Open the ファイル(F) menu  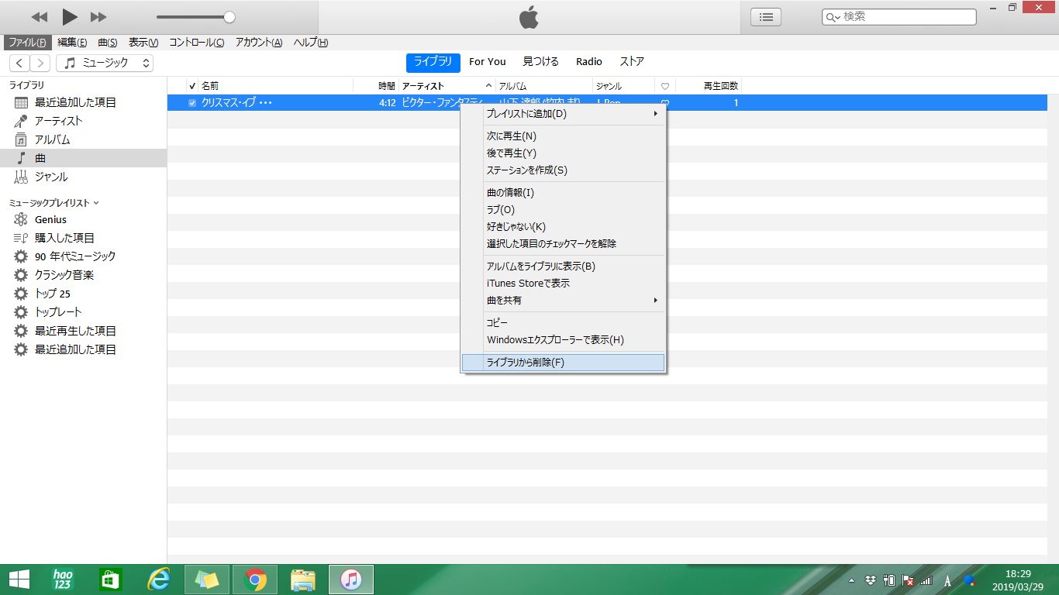tap(27, 43)
